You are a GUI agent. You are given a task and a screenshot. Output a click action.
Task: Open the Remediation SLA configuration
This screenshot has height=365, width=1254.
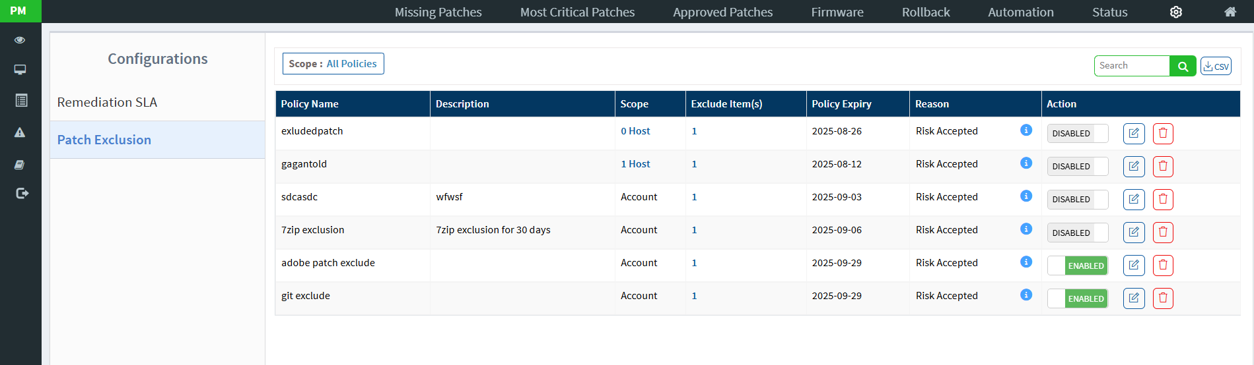pos(107,102)
